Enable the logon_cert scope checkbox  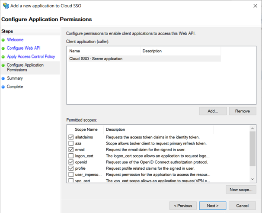[71, 155]
